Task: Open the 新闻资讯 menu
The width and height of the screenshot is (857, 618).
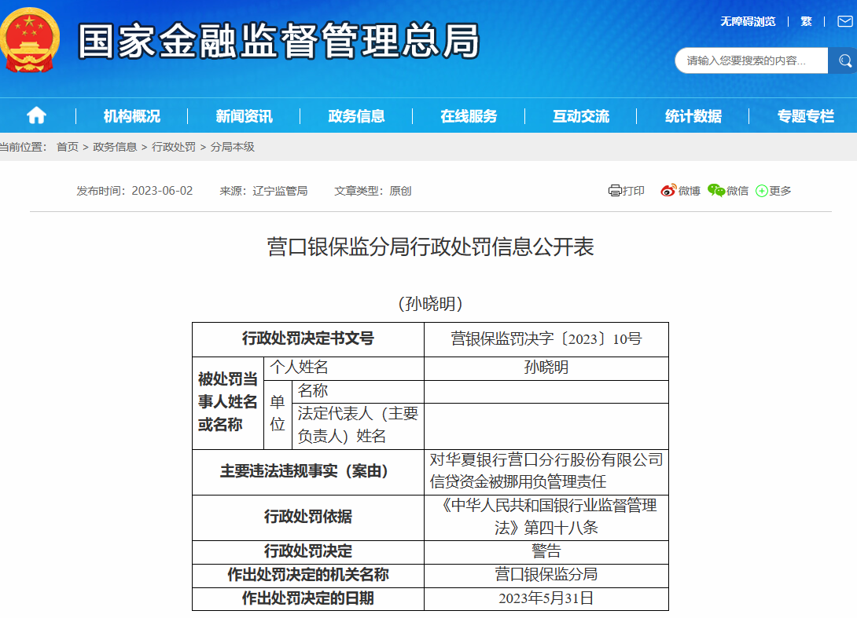Action: tap(244, 116)
